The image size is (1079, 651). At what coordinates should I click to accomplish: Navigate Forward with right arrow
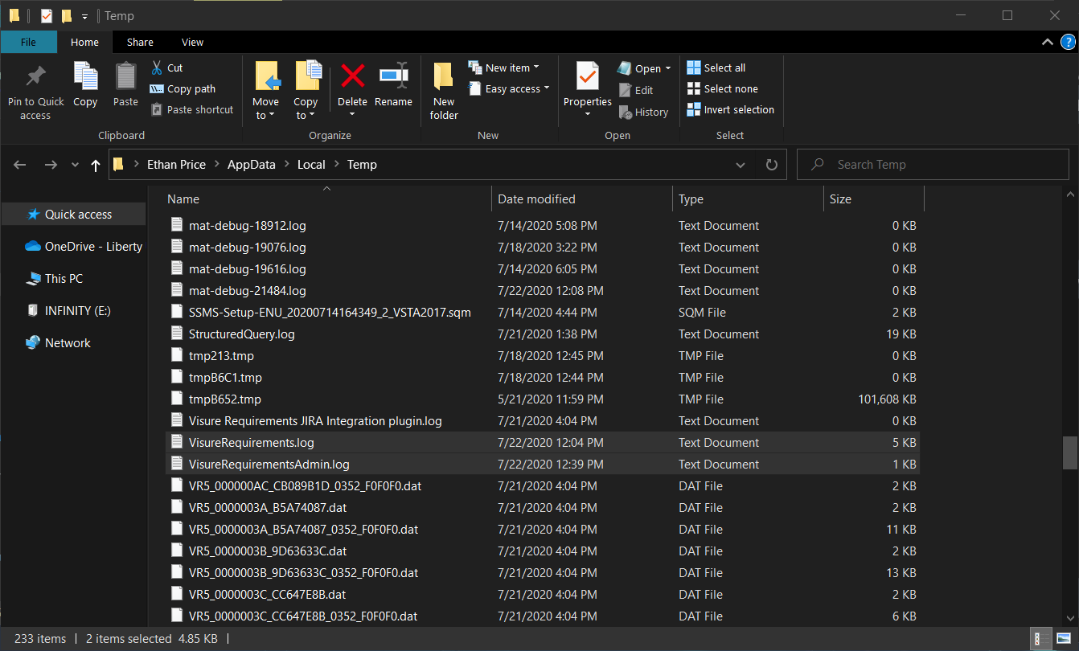pos(51,165)
